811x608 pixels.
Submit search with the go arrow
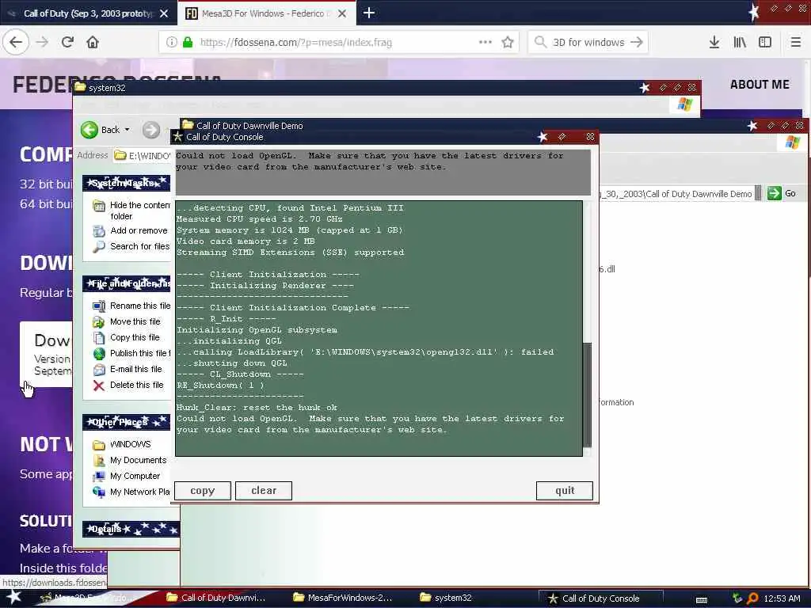pos(637,42)
